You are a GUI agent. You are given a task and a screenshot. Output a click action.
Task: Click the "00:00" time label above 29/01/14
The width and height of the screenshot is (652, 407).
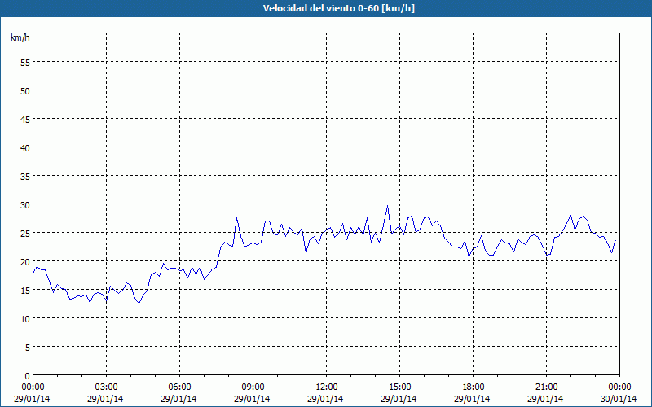pos(33,387)
